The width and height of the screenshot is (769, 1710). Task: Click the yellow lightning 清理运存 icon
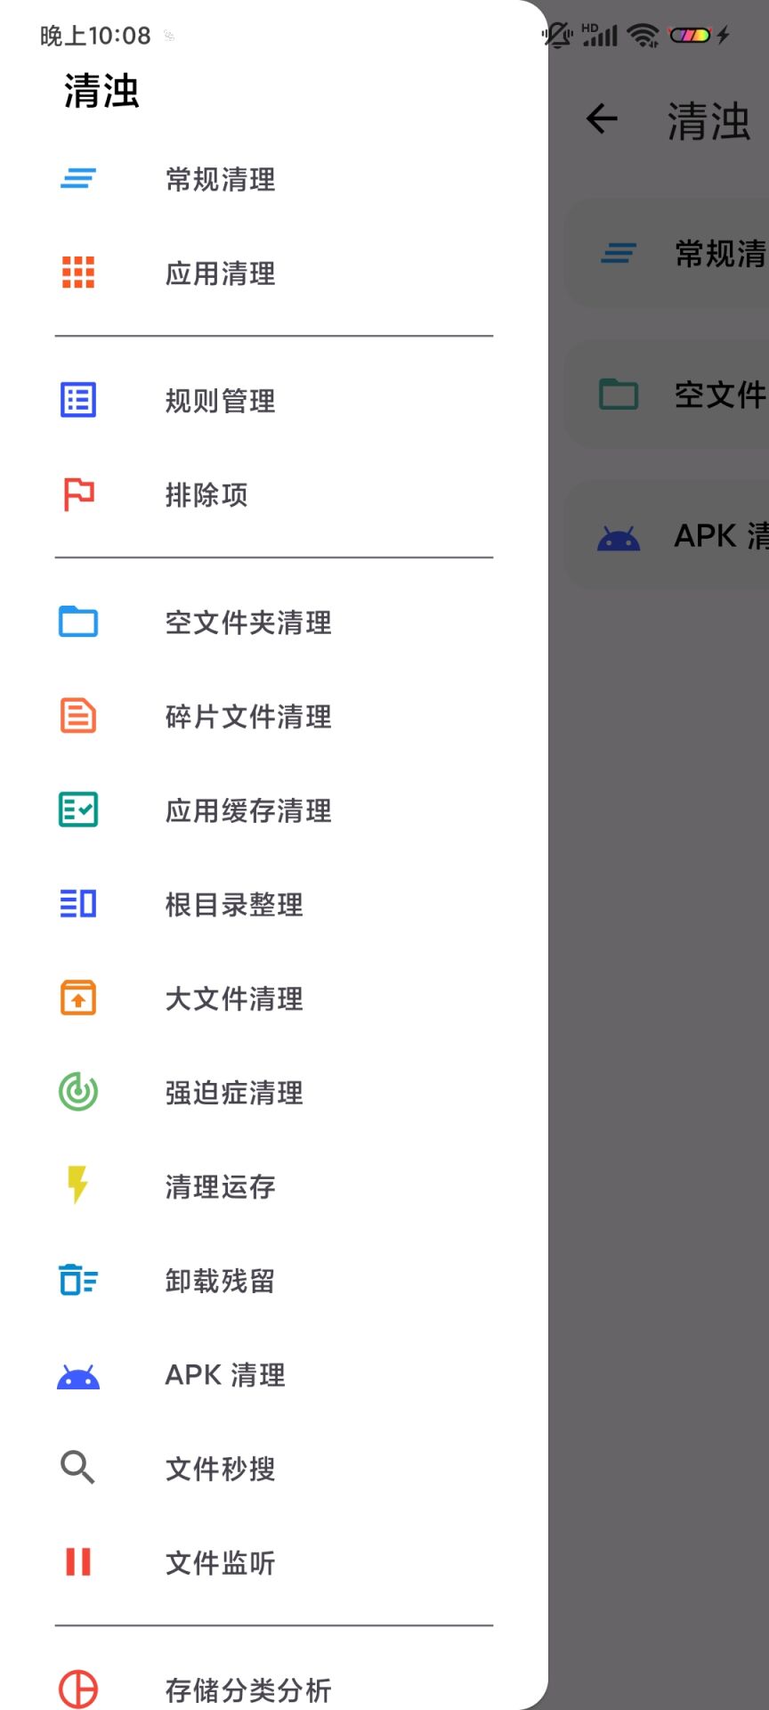point(78,1185)
